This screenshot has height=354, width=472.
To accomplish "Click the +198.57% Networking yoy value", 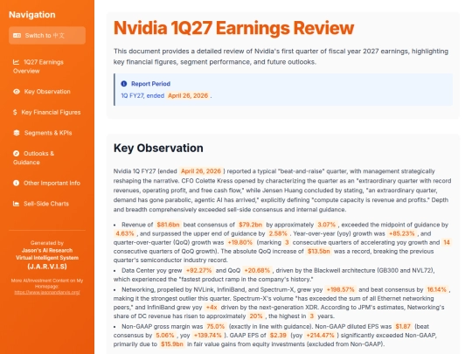I will tap(341, 289).
